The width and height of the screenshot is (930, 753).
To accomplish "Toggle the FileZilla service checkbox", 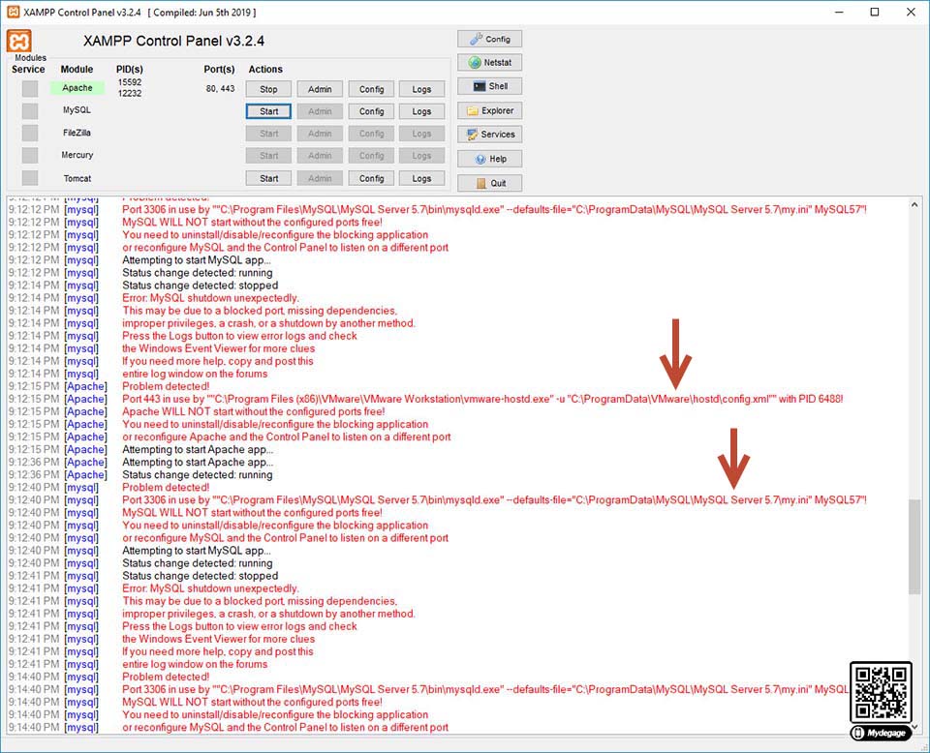I will click(30, 133).
